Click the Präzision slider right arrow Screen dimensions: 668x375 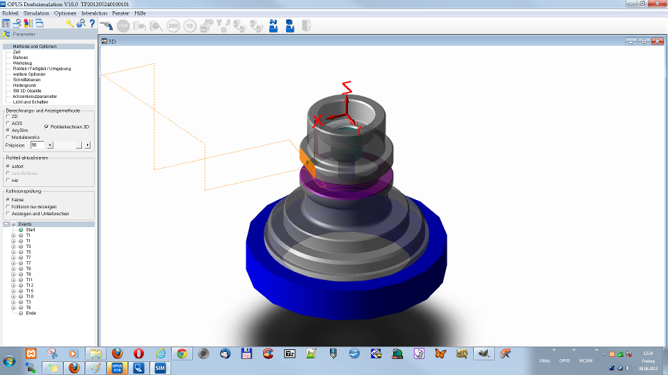coord(88,145)
